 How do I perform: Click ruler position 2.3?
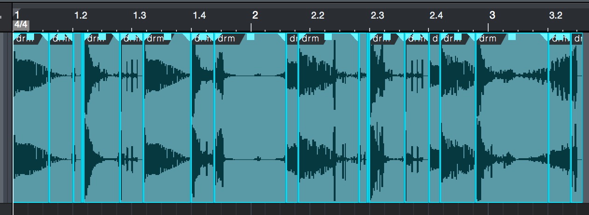click(377, 15)
